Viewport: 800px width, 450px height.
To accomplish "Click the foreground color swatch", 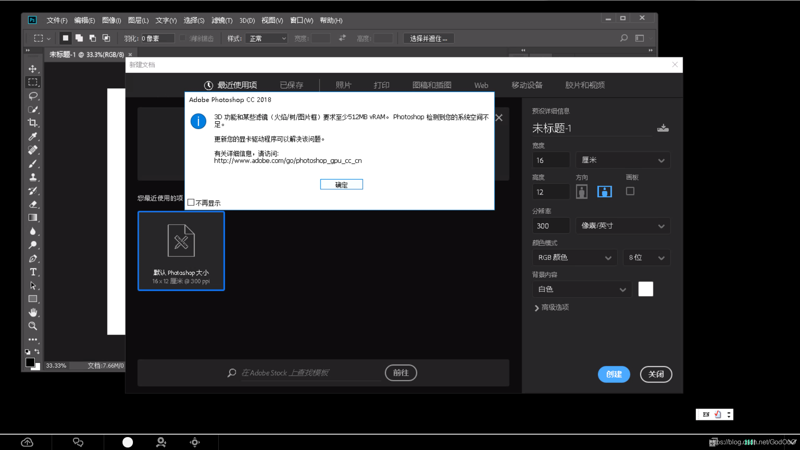I will [30, 362].
